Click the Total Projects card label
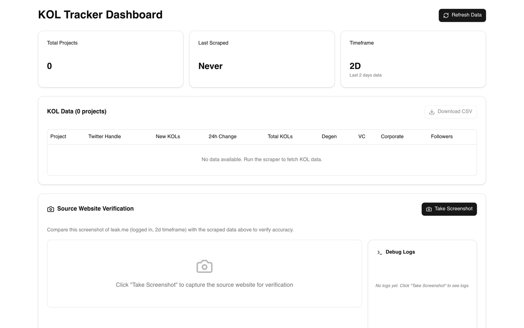Image resolution: width=524 pixels, height=328 pixels. coord(62,43)
